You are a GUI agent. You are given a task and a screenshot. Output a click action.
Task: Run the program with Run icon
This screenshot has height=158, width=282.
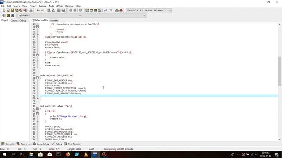[91, 11]
